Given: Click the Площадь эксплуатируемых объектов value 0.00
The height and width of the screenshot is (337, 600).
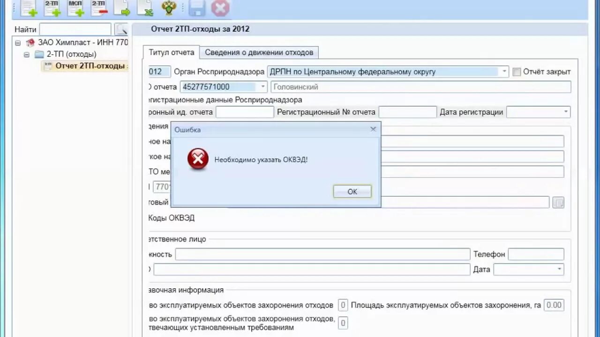Looking at the screenshot, I should (554, 305).
